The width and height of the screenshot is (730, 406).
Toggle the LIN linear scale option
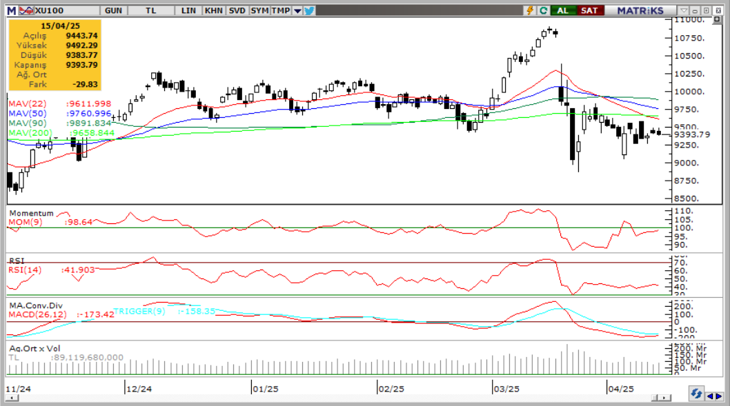pyautogui.click(x=188, y=10)
